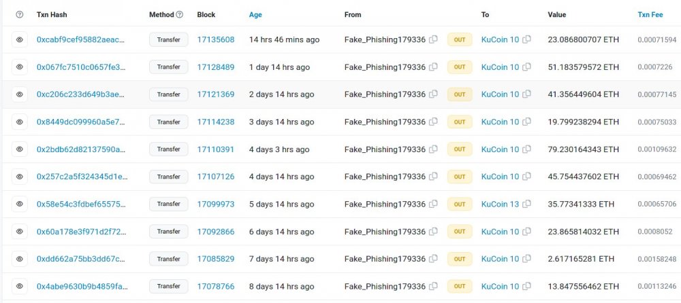Toggle Txn Fee column display
Screen dimensions: 681x303
pos(650,14)
